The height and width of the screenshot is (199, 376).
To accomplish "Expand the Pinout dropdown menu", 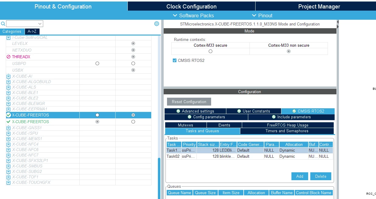I will click(262, 15).
